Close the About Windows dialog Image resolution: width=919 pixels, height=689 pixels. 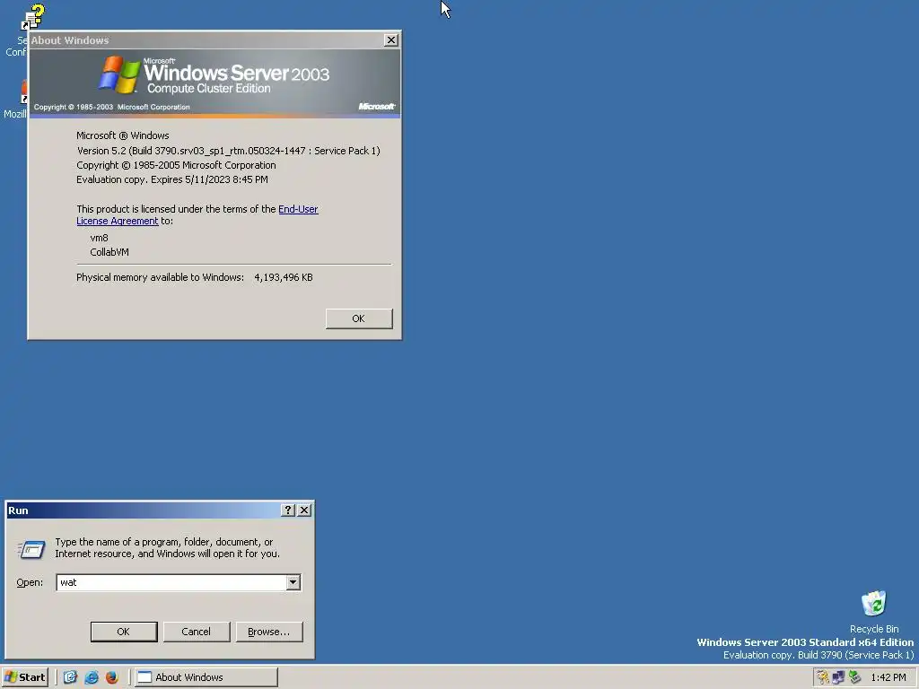pyautogui.click(x=391, y=39)
